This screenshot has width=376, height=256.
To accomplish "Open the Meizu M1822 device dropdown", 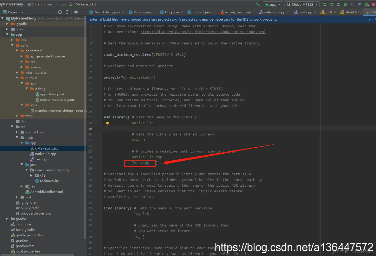I will pos(302,4).
